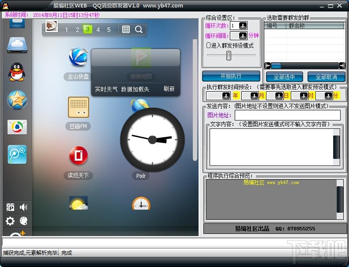Click group list scroll left arrow

(x=267, y=65)
